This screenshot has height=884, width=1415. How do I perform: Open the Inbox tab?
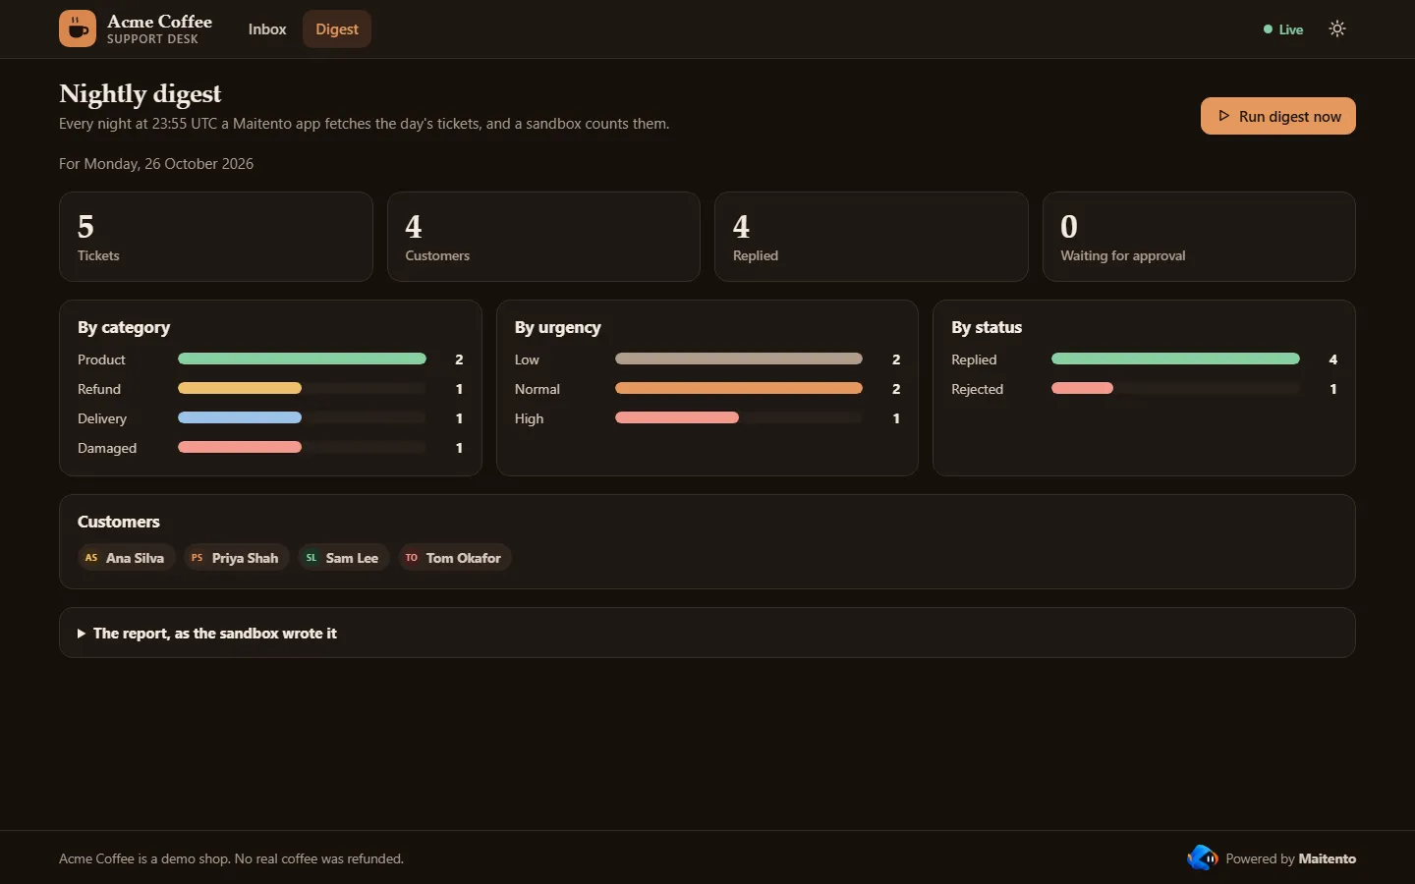pos(267,29)
